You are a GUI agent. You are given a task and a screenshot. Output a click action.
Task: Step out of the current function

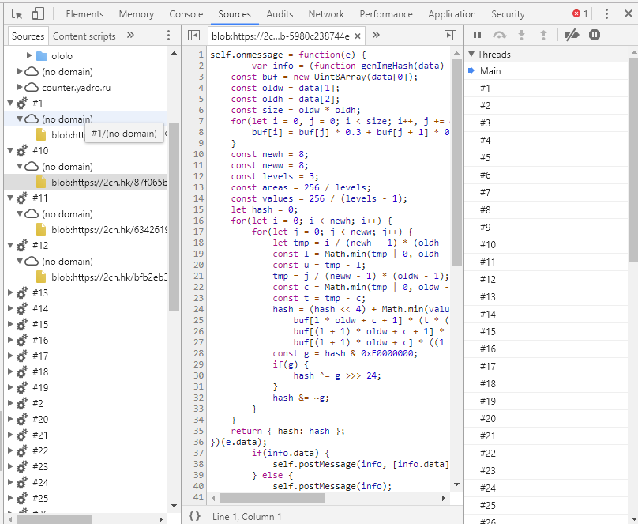coord(545,36)
